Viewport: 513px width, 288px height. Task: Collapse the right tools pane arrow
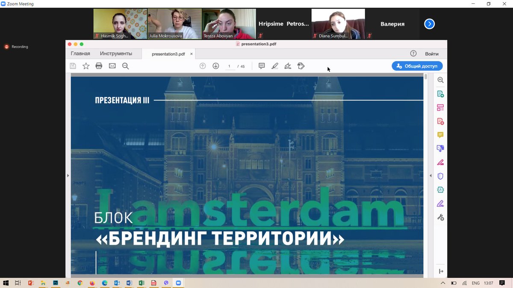pyautogui.click(x=430, y=175)
